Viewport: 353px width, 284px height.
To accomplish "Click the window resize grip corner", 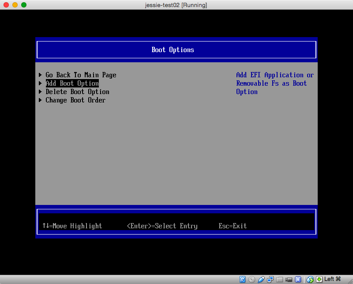I will click(x=350, y=281).
